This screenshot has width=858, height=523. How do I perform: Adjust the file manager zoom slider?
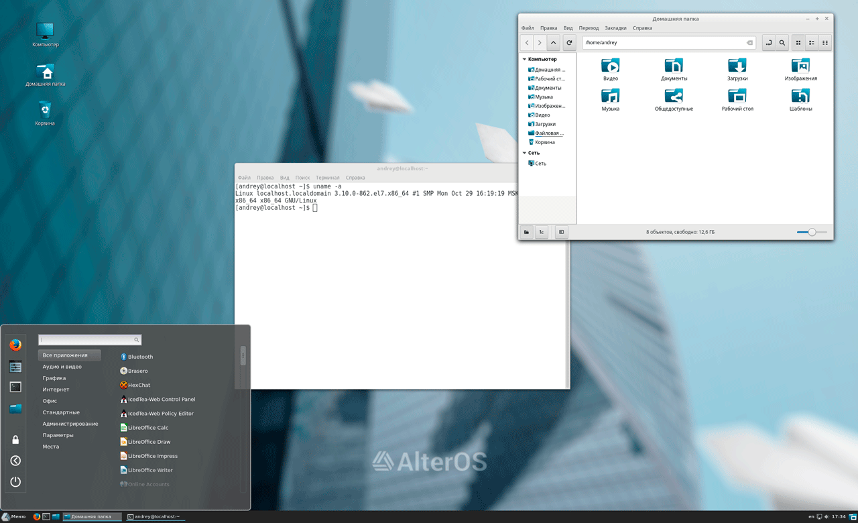(812, 232)
